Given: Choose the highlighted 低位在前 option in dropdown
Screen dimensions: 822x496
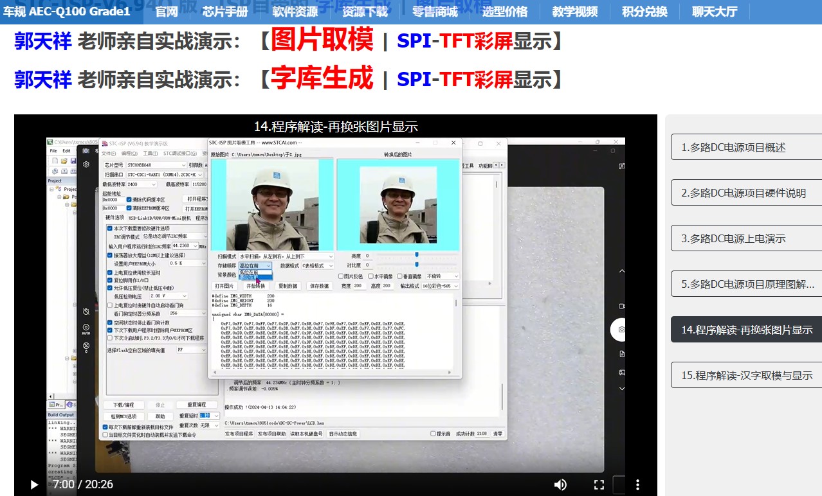Looking at the screenshot, I should pos(255,278).
